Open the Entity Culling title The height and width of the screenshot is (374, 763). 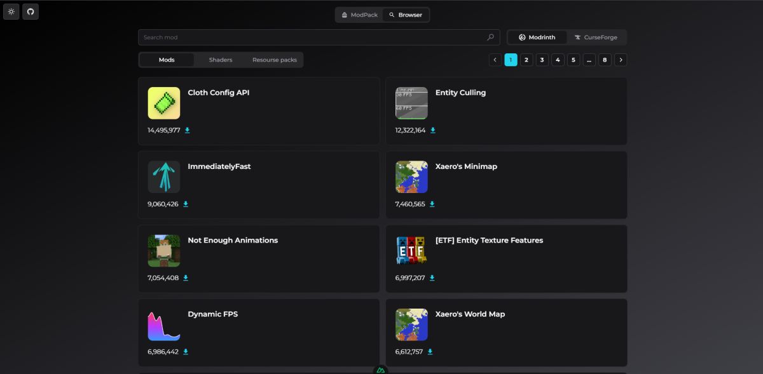point(460,93)
